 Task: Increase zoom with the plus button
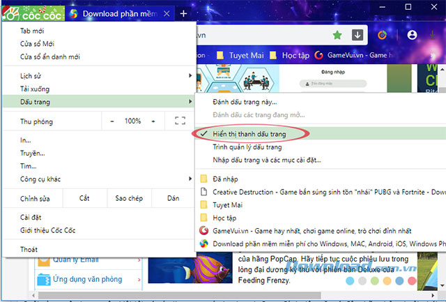pos(153,121)
